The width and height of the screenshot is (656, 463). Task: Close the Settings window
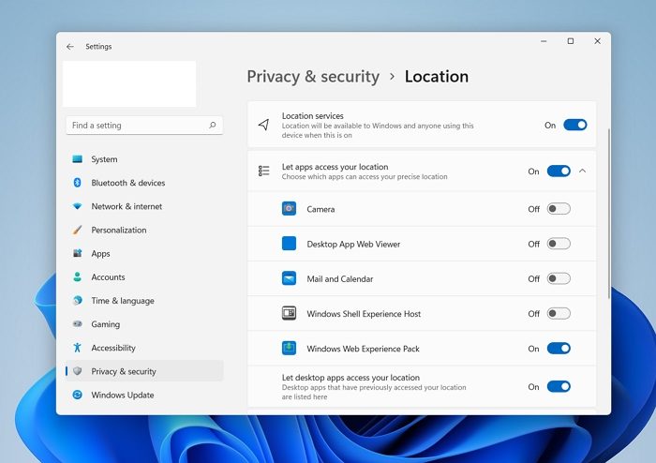598,41
